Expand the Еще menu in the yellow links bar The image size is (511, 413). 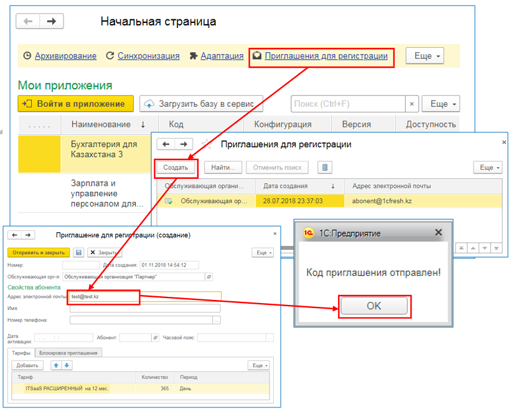click(425, 56)
